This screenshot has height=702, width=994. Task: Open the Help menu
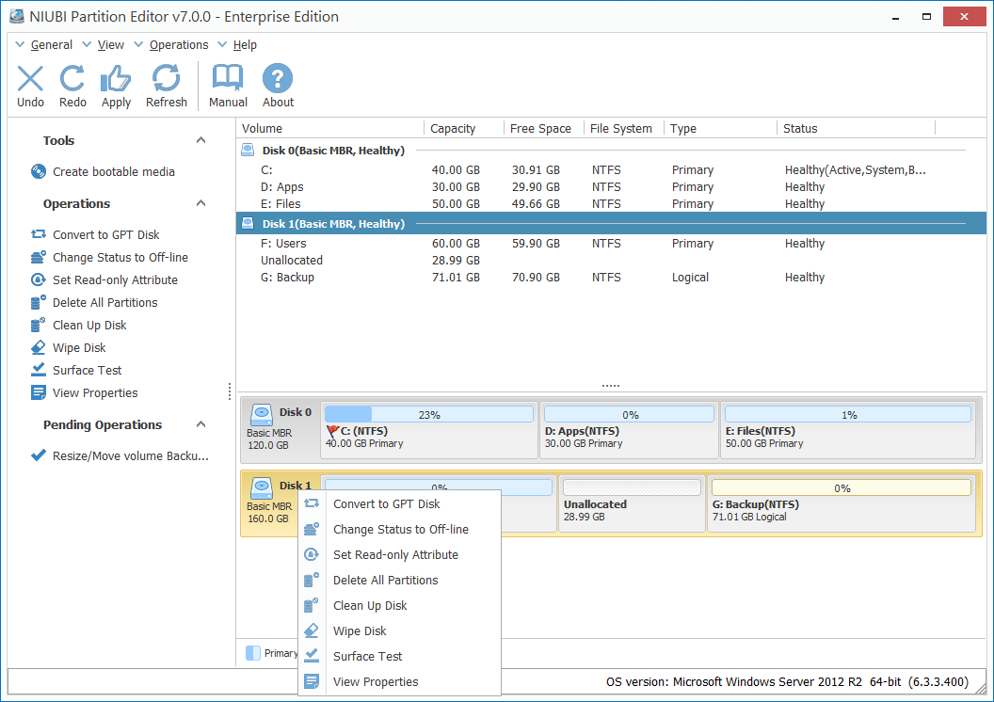pos(245,45)
